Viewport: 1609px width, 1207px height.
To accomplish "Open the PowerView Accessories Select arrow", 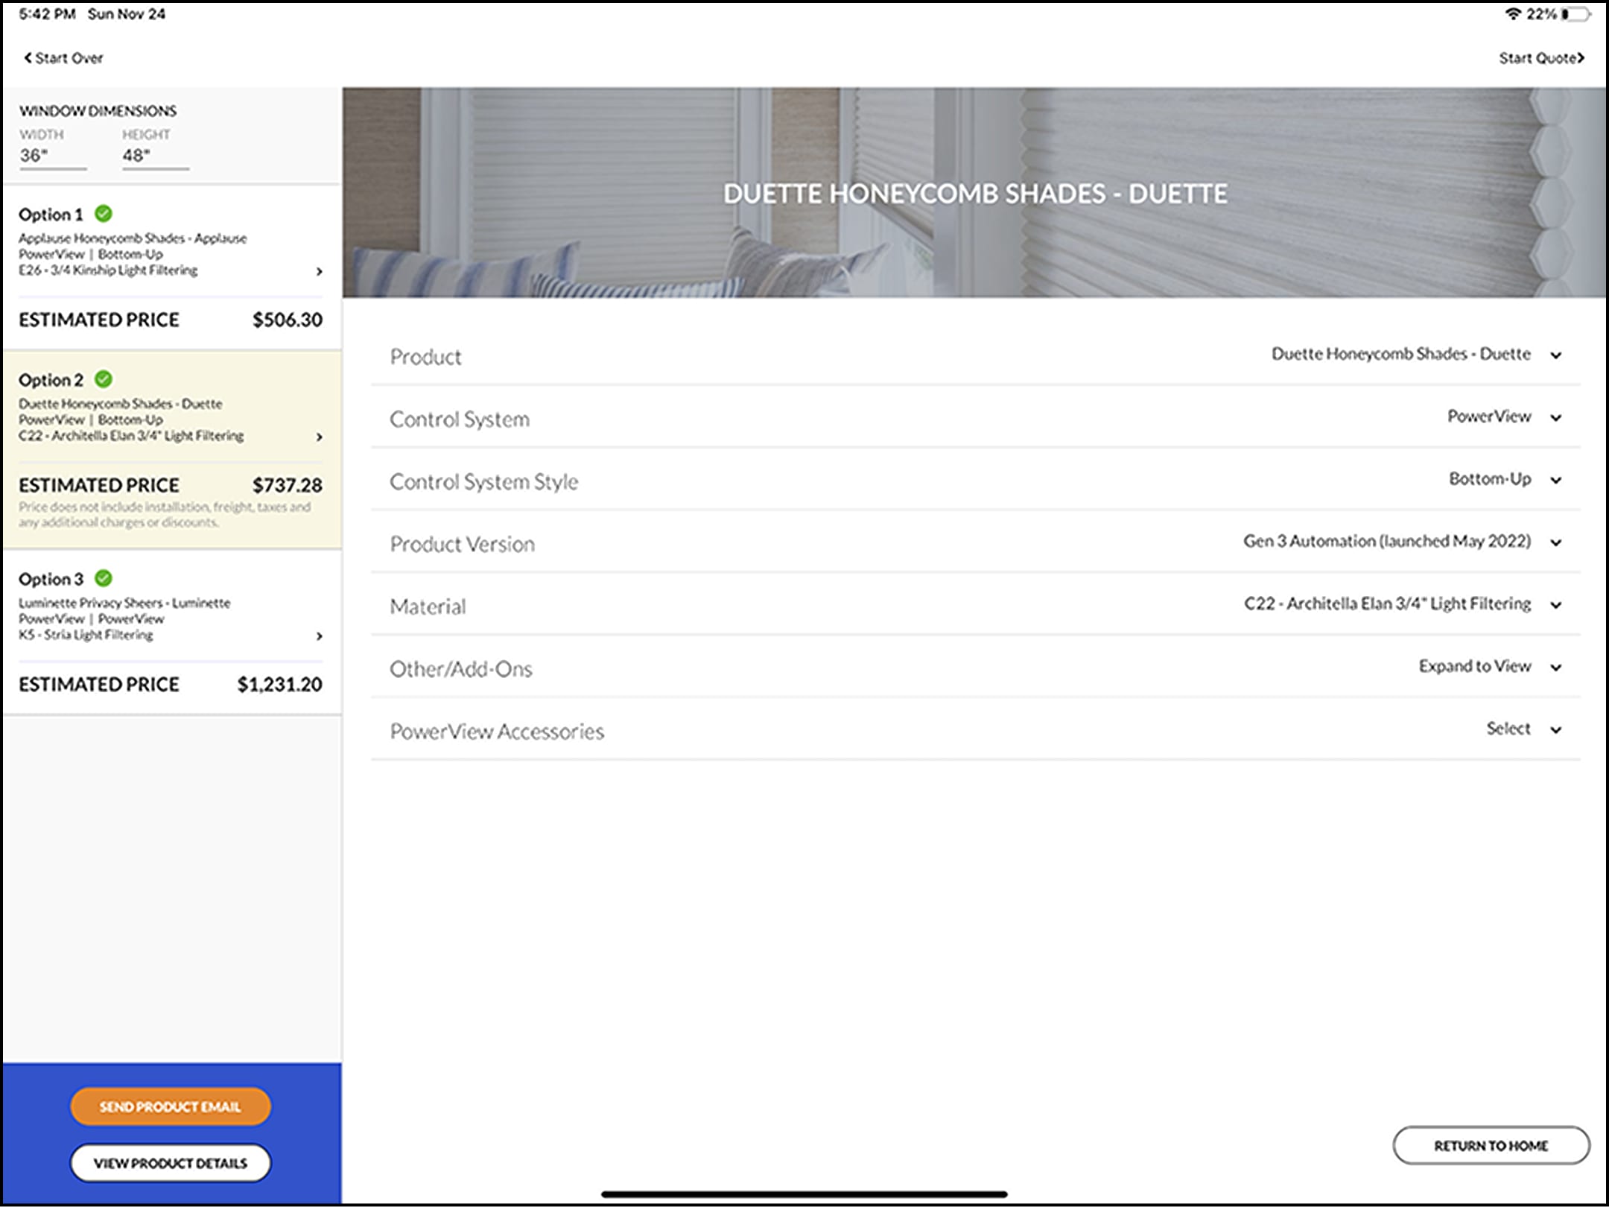I will tap(1556, 730).
